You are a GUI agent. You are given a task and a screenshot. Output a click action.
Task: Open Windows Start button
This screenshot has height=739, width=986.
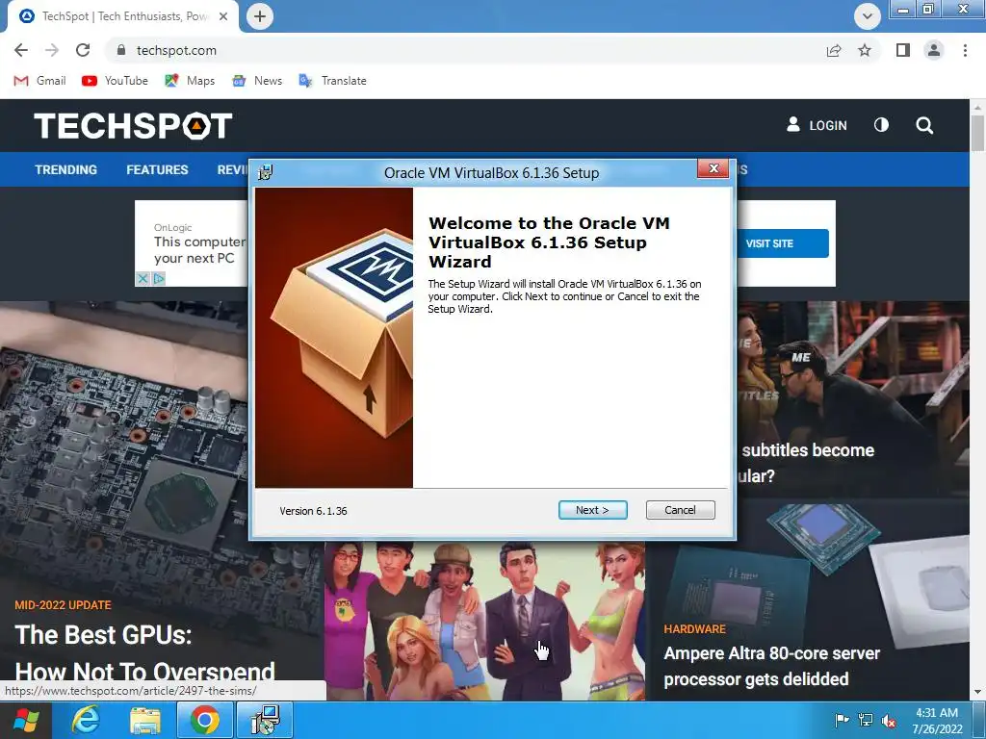[x=26, y=720]
